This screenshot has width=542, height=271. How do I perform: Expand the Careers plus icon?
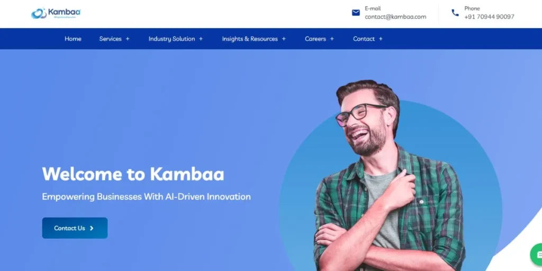332,39
